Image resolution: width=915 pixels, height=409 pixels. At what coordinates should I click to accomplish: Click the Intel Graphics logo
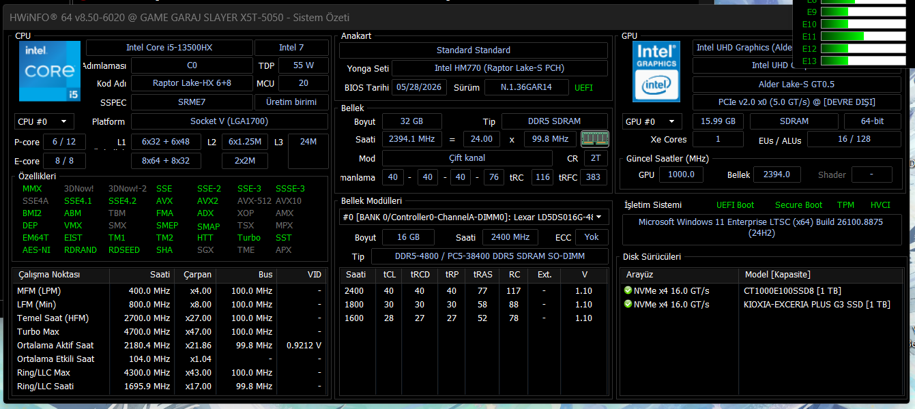click(x=656, y=72)
